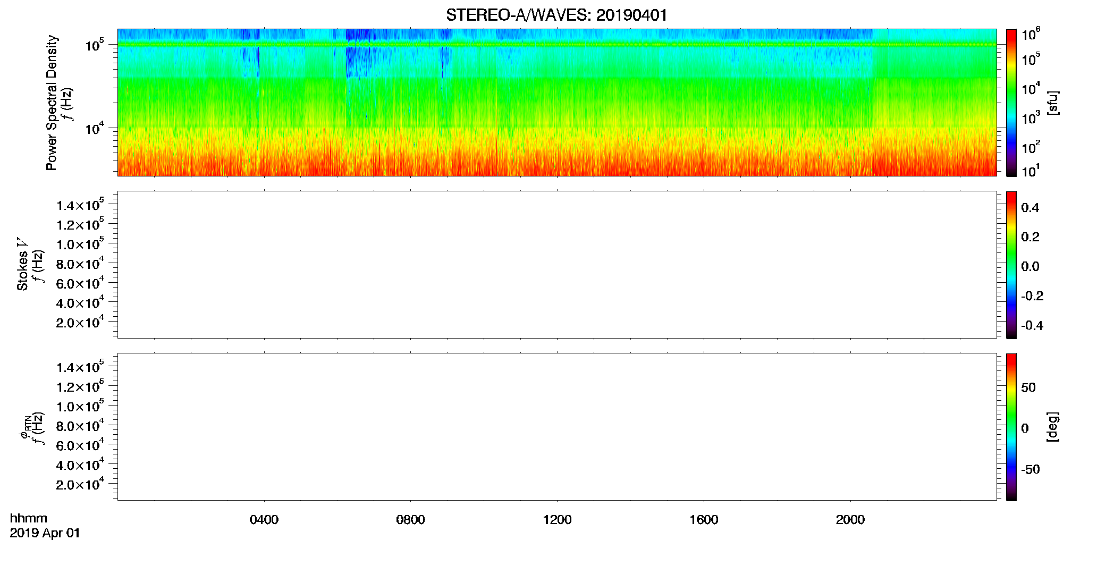Click the -50 label on degree colorbar
Viewport: 1114px width, 574px height.
tap(1031, 469)
